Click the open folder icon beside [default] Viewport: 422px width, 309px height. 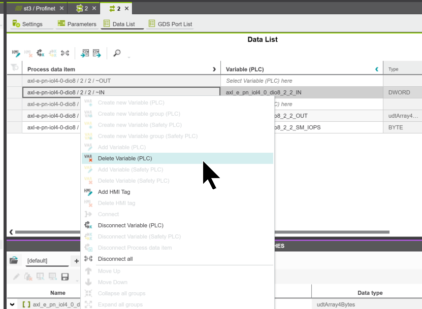coord(14,260)
